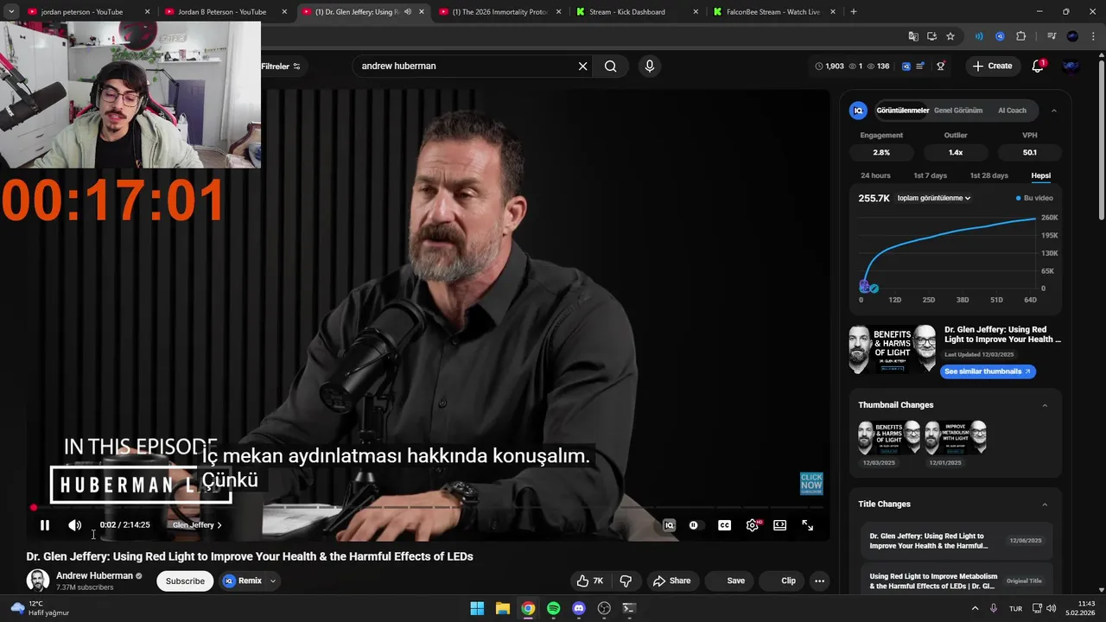Translate this page icon in address bar
This screenshot has height=622, width=1106.
pyautogui.click(x=913, y=36)
